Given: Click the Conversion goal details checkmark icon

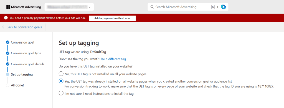Looking at the screenshot, I should pyautogui.click(x=7, y=64).
